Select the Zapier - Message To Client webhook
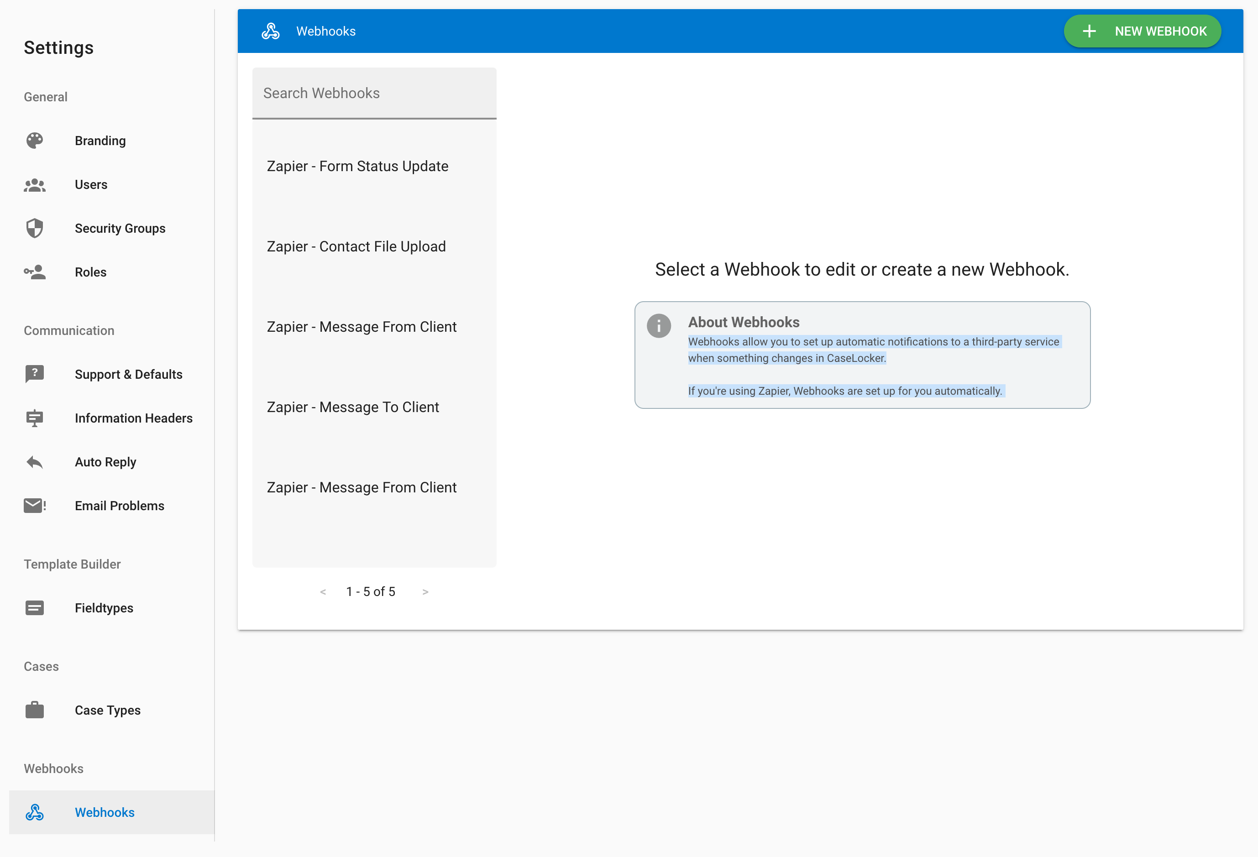 coord(352,407)
